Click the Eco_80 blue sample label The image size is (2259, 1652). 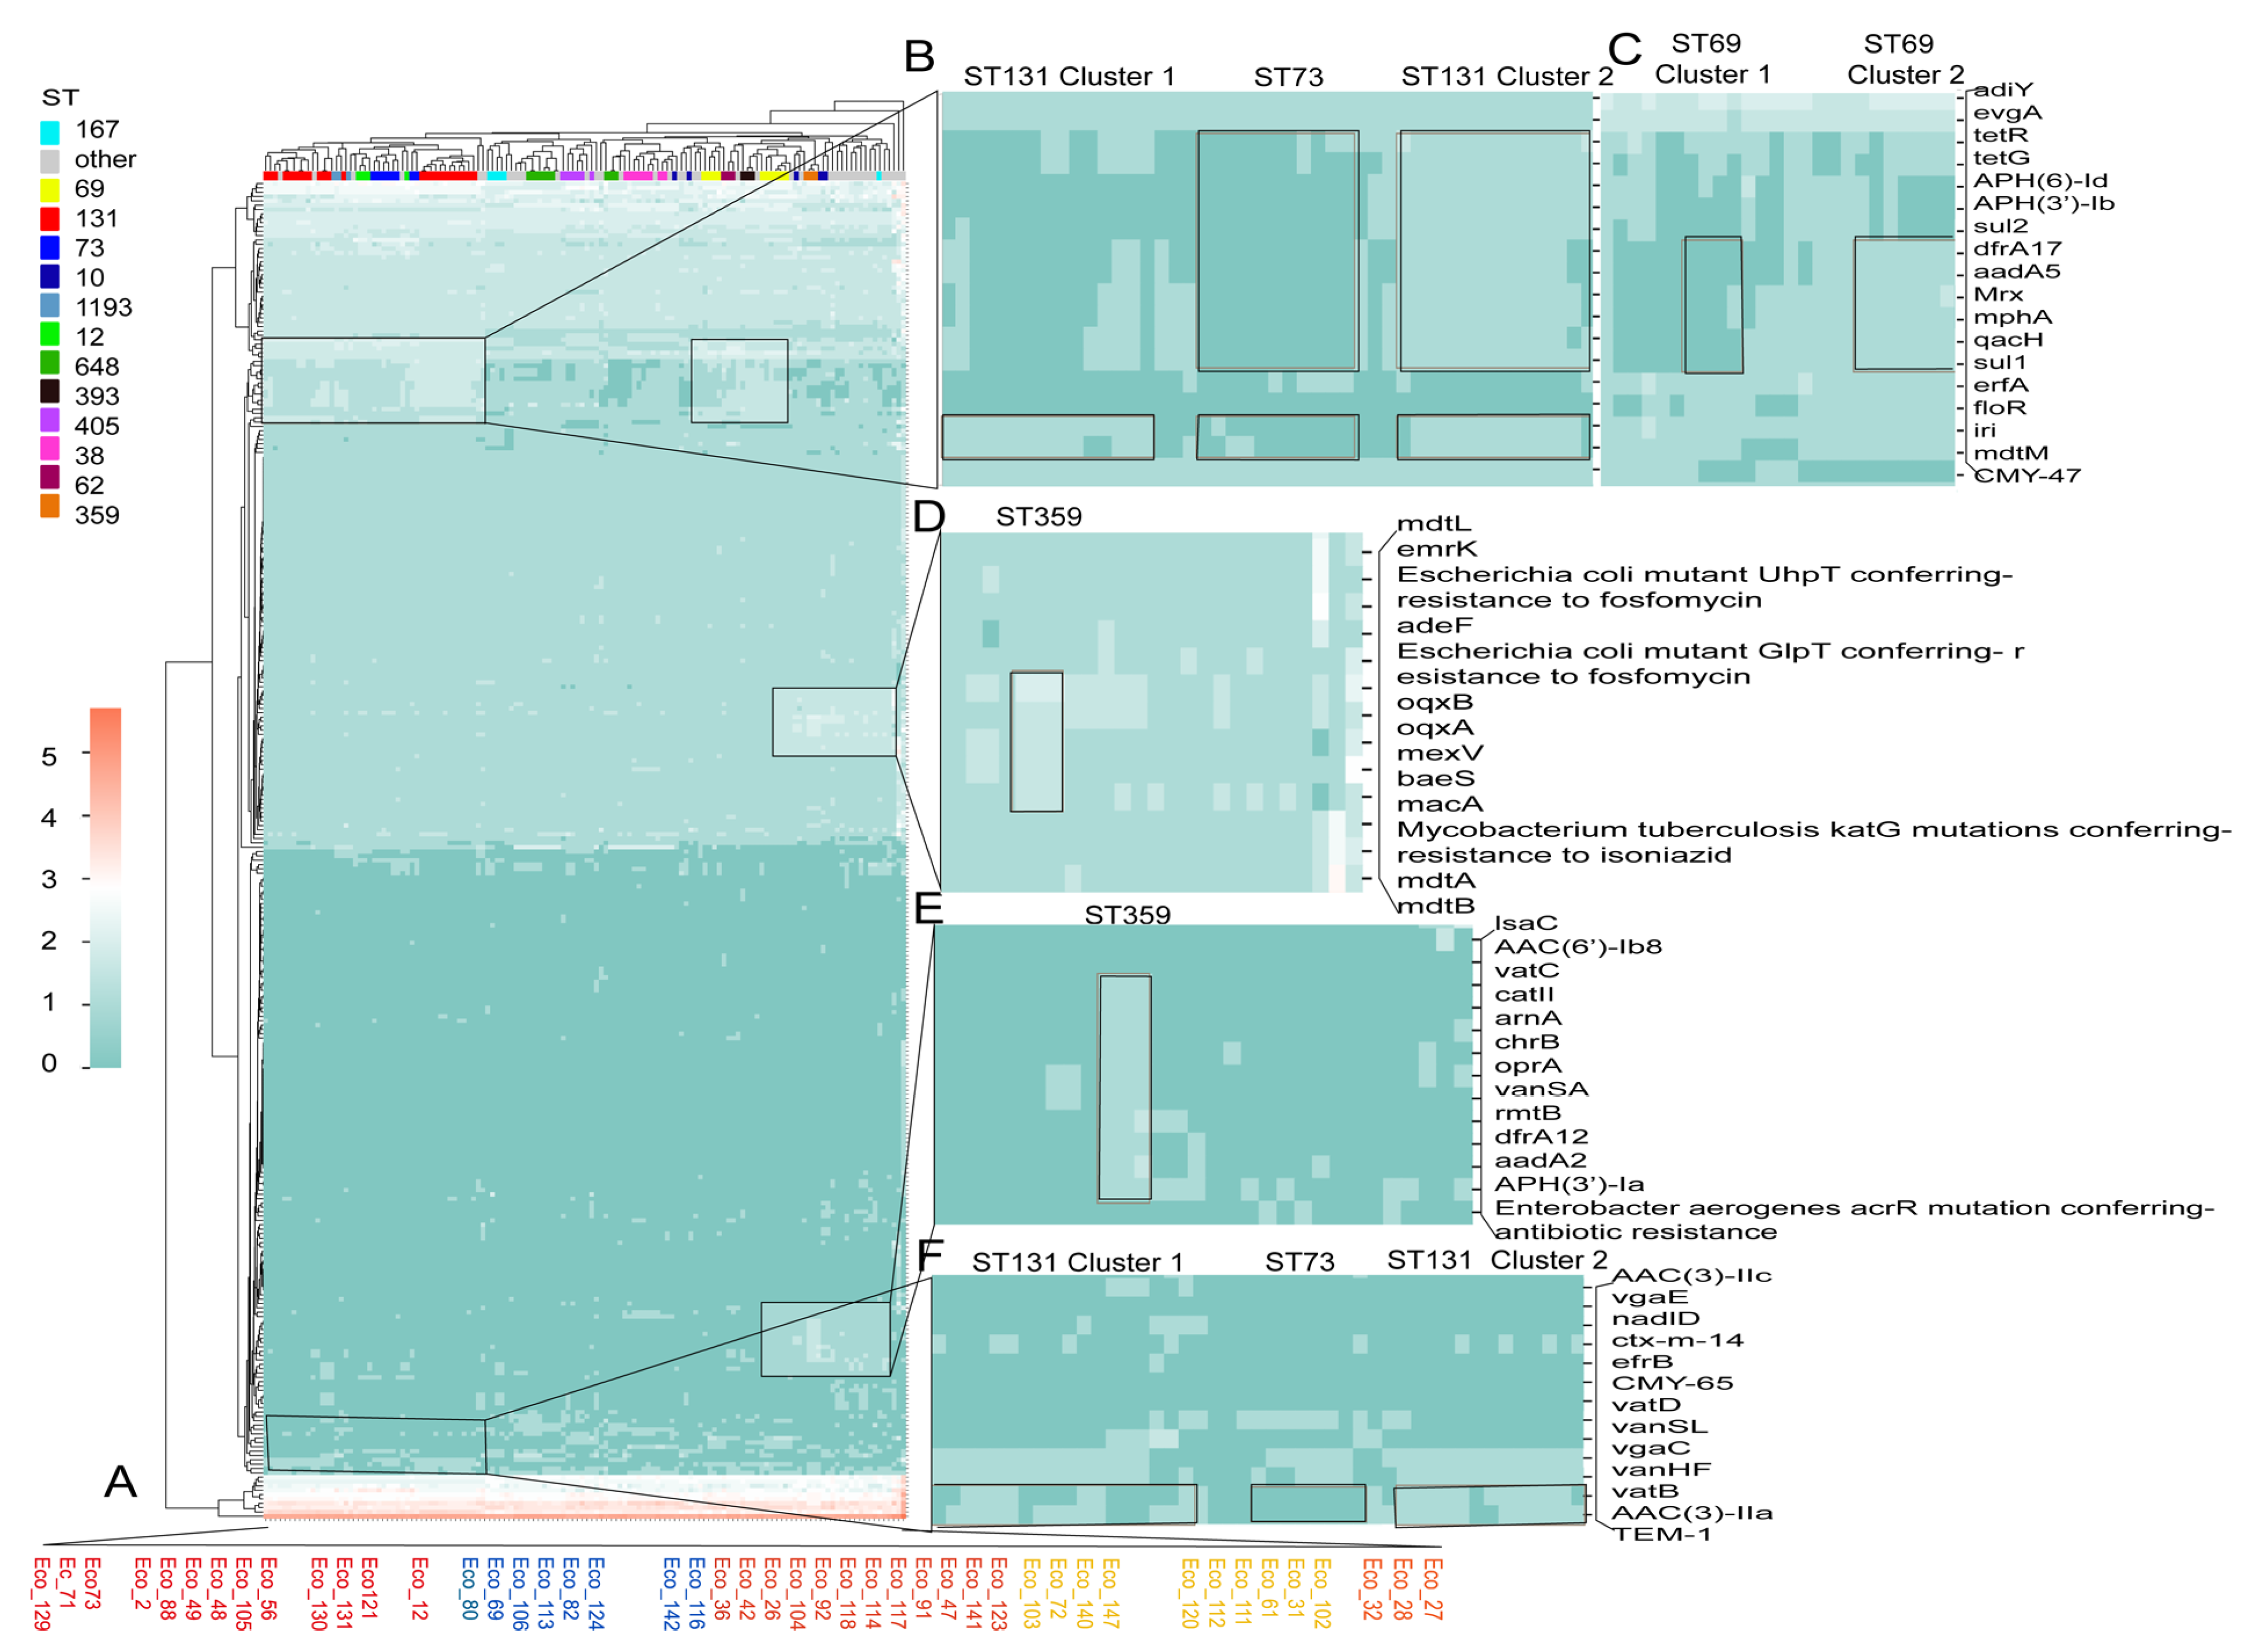point(469,1590)
